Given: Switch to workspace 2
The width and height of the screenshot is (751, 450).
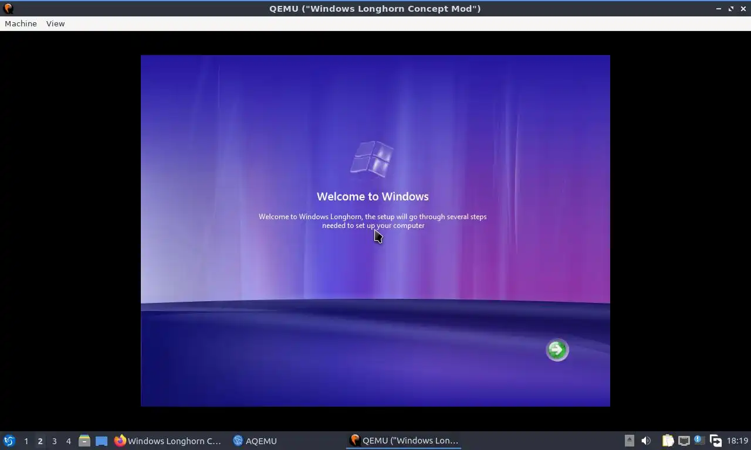Looking at the screenshot, I should point(40,441).
